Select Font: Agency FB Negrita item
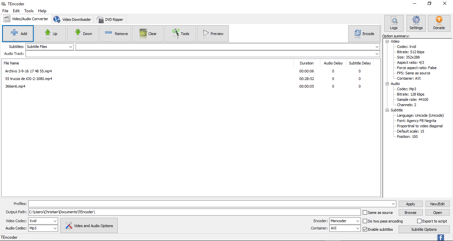Image resolution: width=453 pixels, height=241 pixels. click(417, 121)
